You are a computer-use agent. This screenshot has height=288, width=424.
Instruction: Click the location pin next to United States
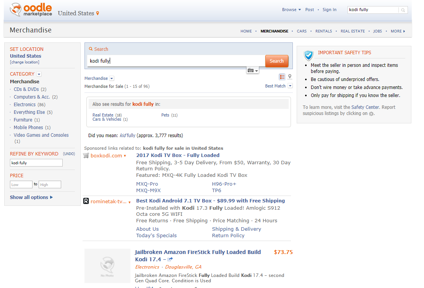click(x=97, y=13)
